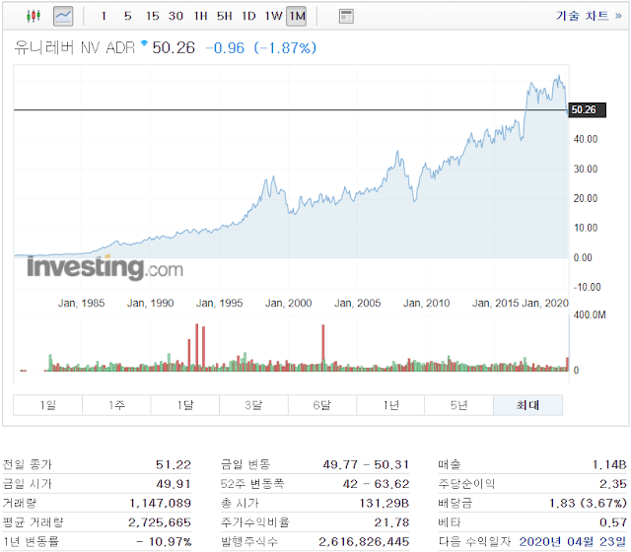The width and height of the screenshot is (631, 552).
Task: Click the Jan, 2000 axis label
Action: (288, 303)
